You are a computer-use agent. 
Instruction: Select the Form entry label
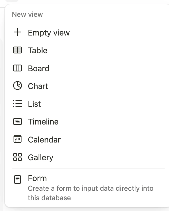[x=37, y=178]
